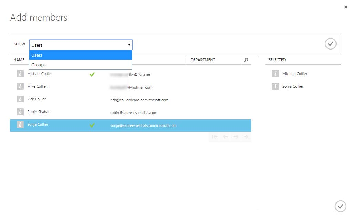Click info icon beside Rick Collier row
Viewport: 352px width, 219px height.
coord(20,99)
